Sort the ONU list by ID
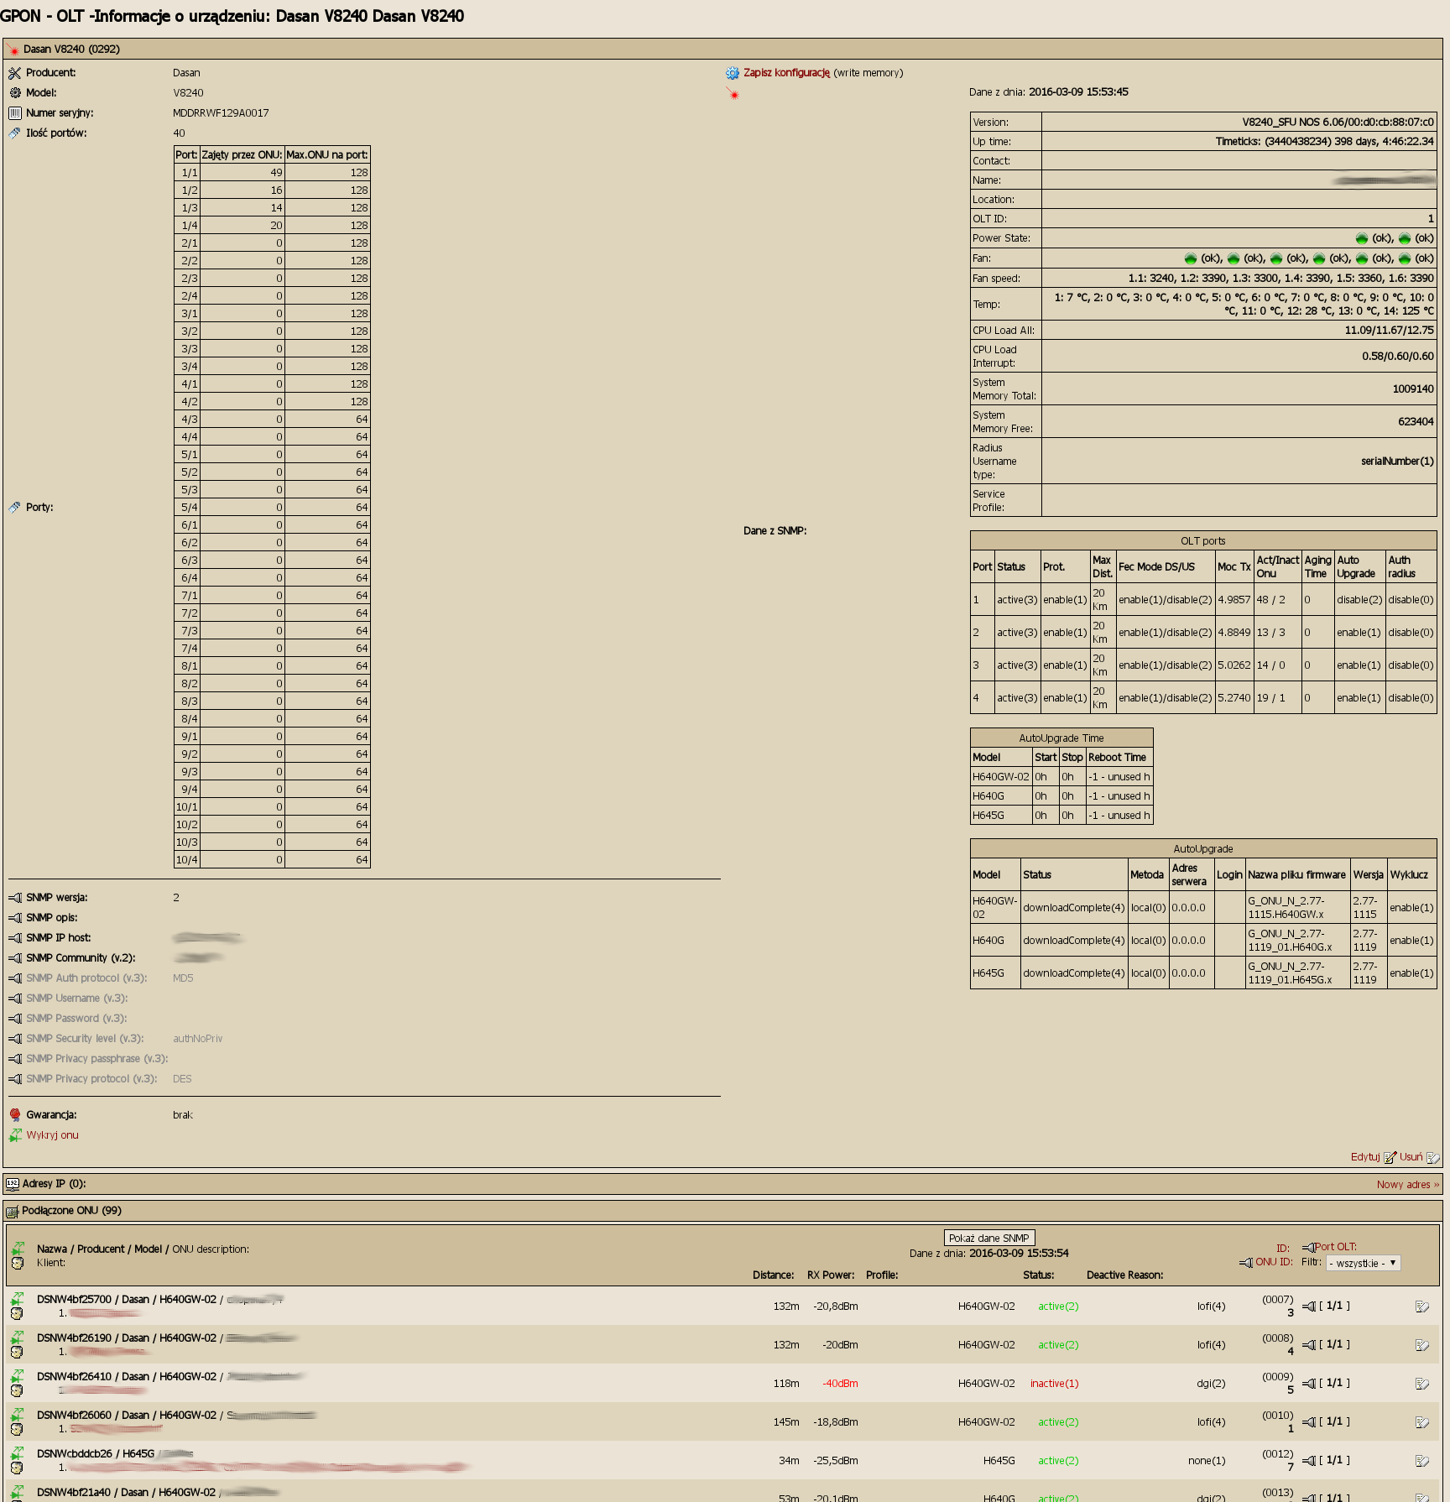This screenshot has width=1450, height=1502. point(1283,1249)
